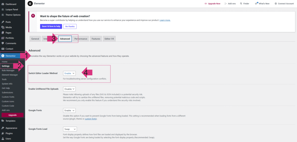Open Submissions submenu item
Image resolution: width=297 pixels, height=142 pixels.
tap(7, 92)
